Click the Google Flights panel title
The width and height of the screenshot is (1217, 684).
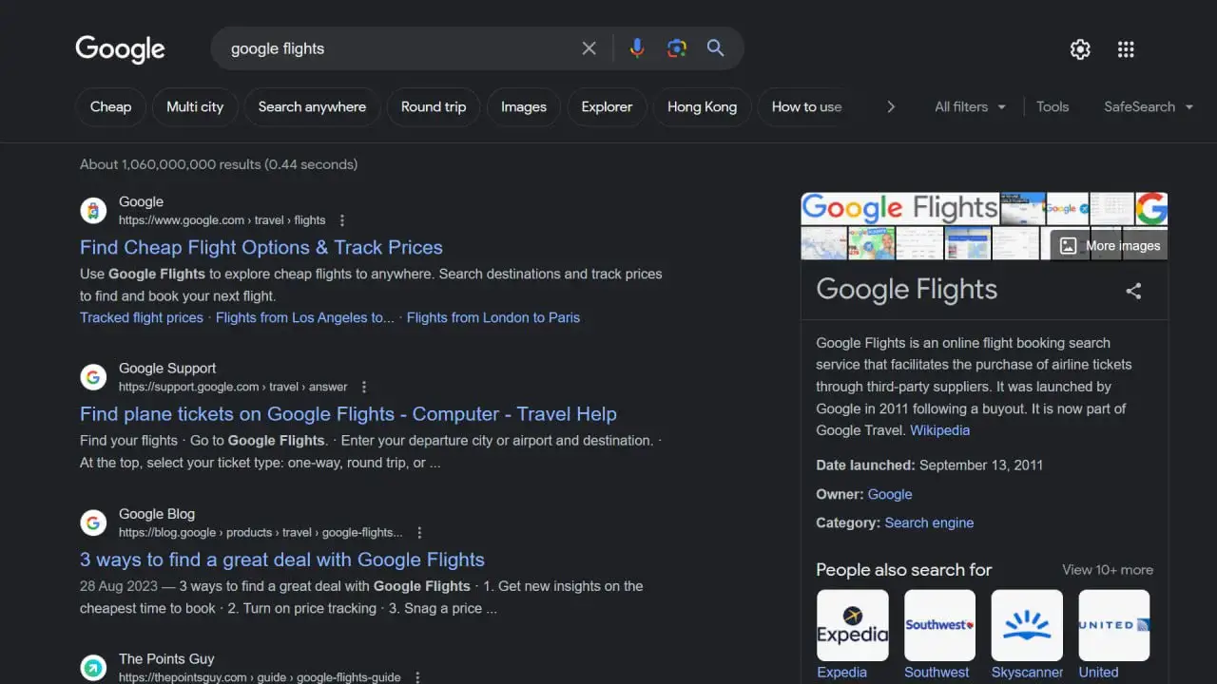(x=907, y=289)
